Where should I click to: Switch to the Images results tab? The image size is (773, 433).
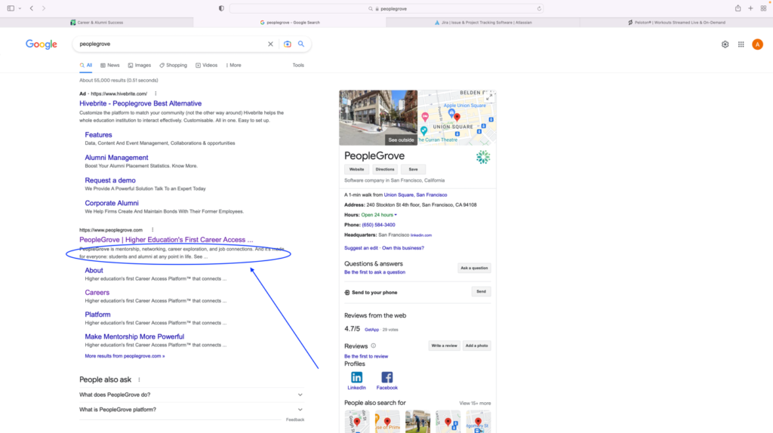[140, 65]
